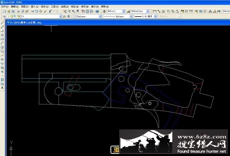Choose the Hatch tool in left toolbar

(x=2, y=80)
